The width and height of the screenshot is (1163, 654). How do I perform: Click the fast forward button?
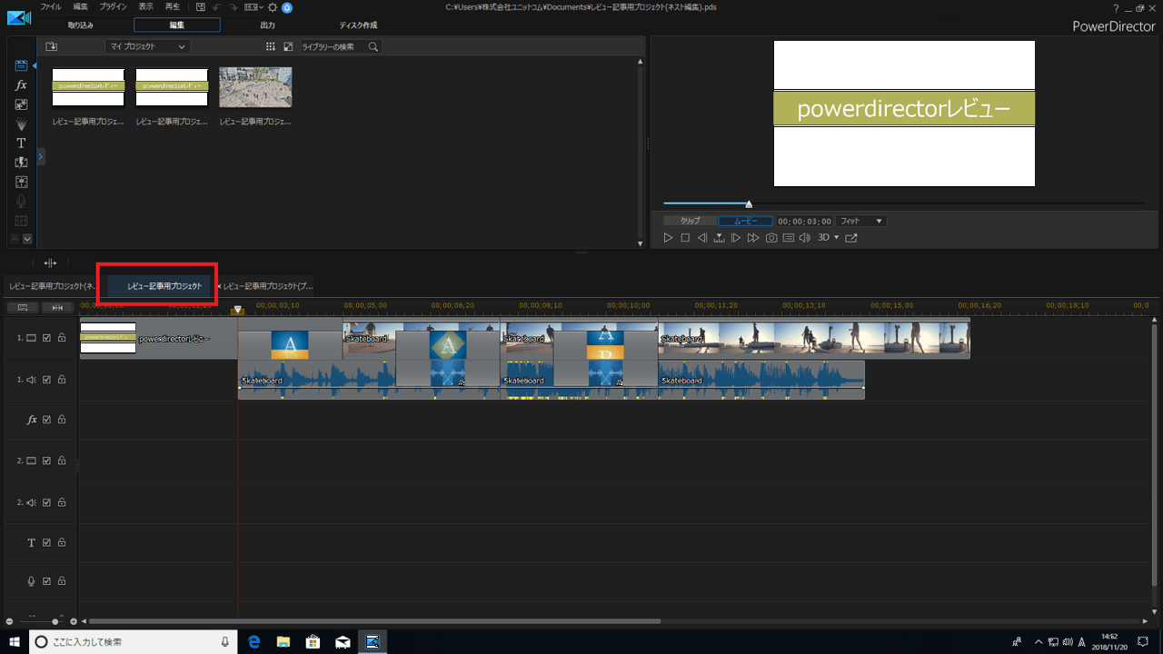coord(753,237)
